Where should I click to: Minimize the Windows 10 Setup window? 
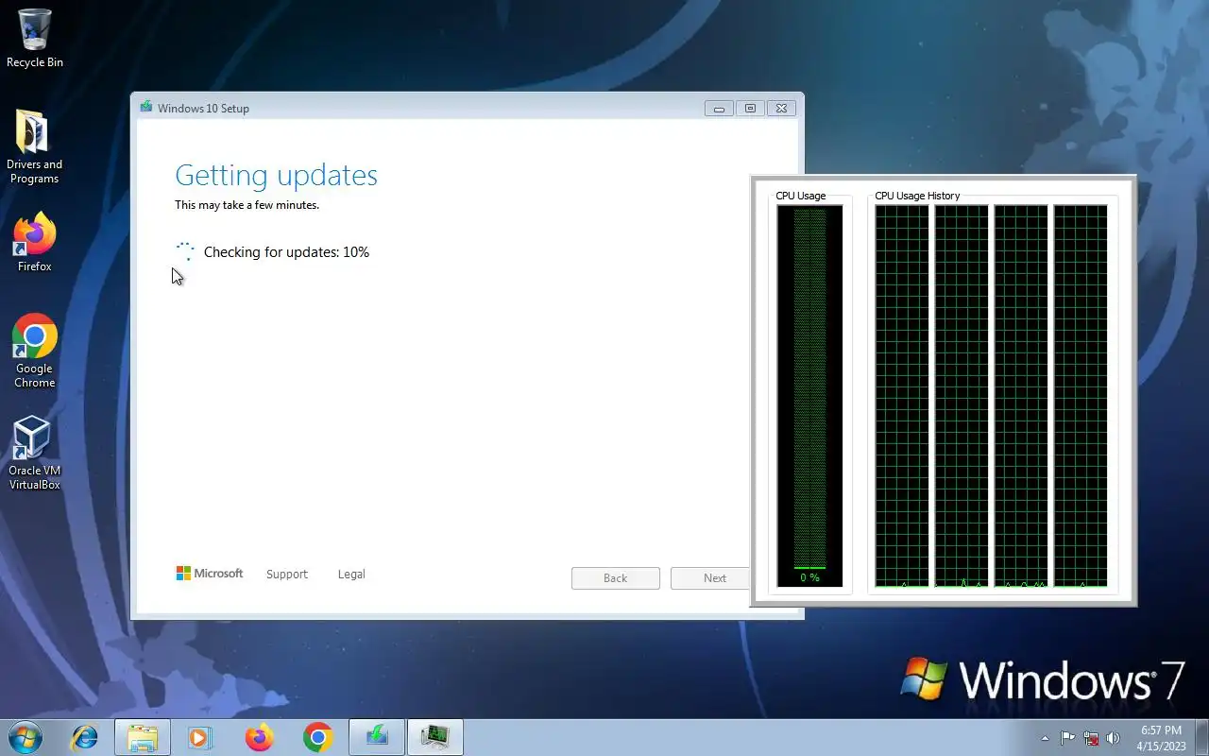pyautogui.click(x=719, y=108)
